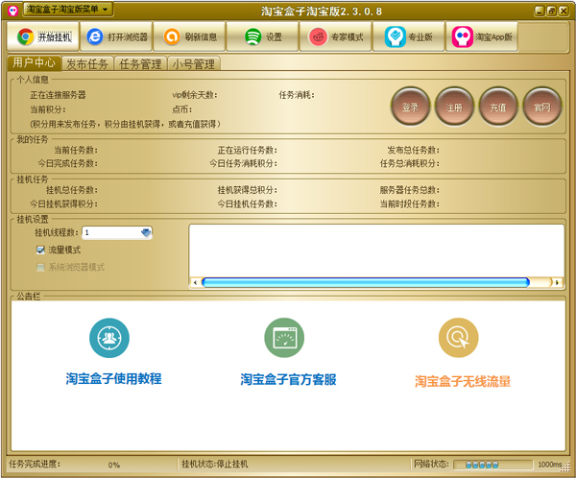
Task: Open the 淘宝盒子使用教程 link
Action: click(x=114, y=379)
